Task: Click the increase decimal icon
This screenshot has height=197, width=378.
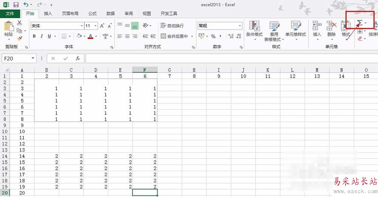Action: point(231,36)
